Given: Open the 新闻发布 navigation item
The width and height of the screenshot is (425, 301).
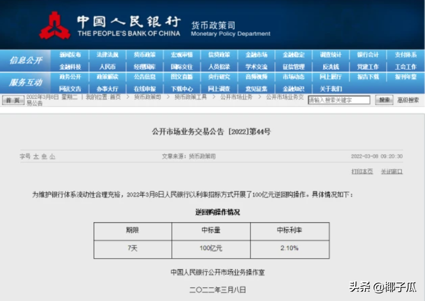Looking at the screenshot, I should (x=70, y=55).
